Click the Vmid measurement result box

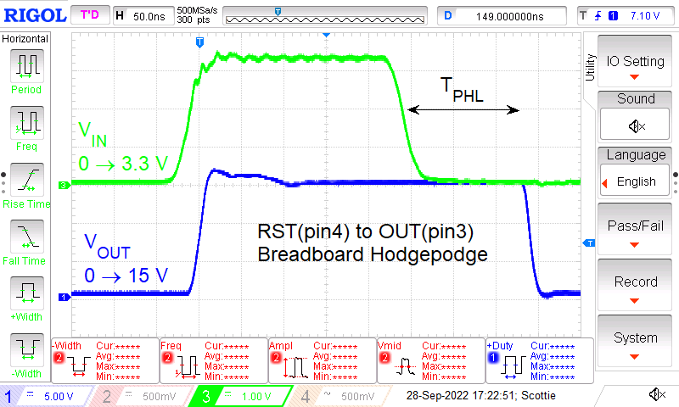[431, 360]
